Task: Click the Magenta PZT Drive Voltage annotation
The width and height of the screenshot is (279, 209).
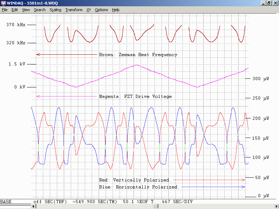Action: 135,96
